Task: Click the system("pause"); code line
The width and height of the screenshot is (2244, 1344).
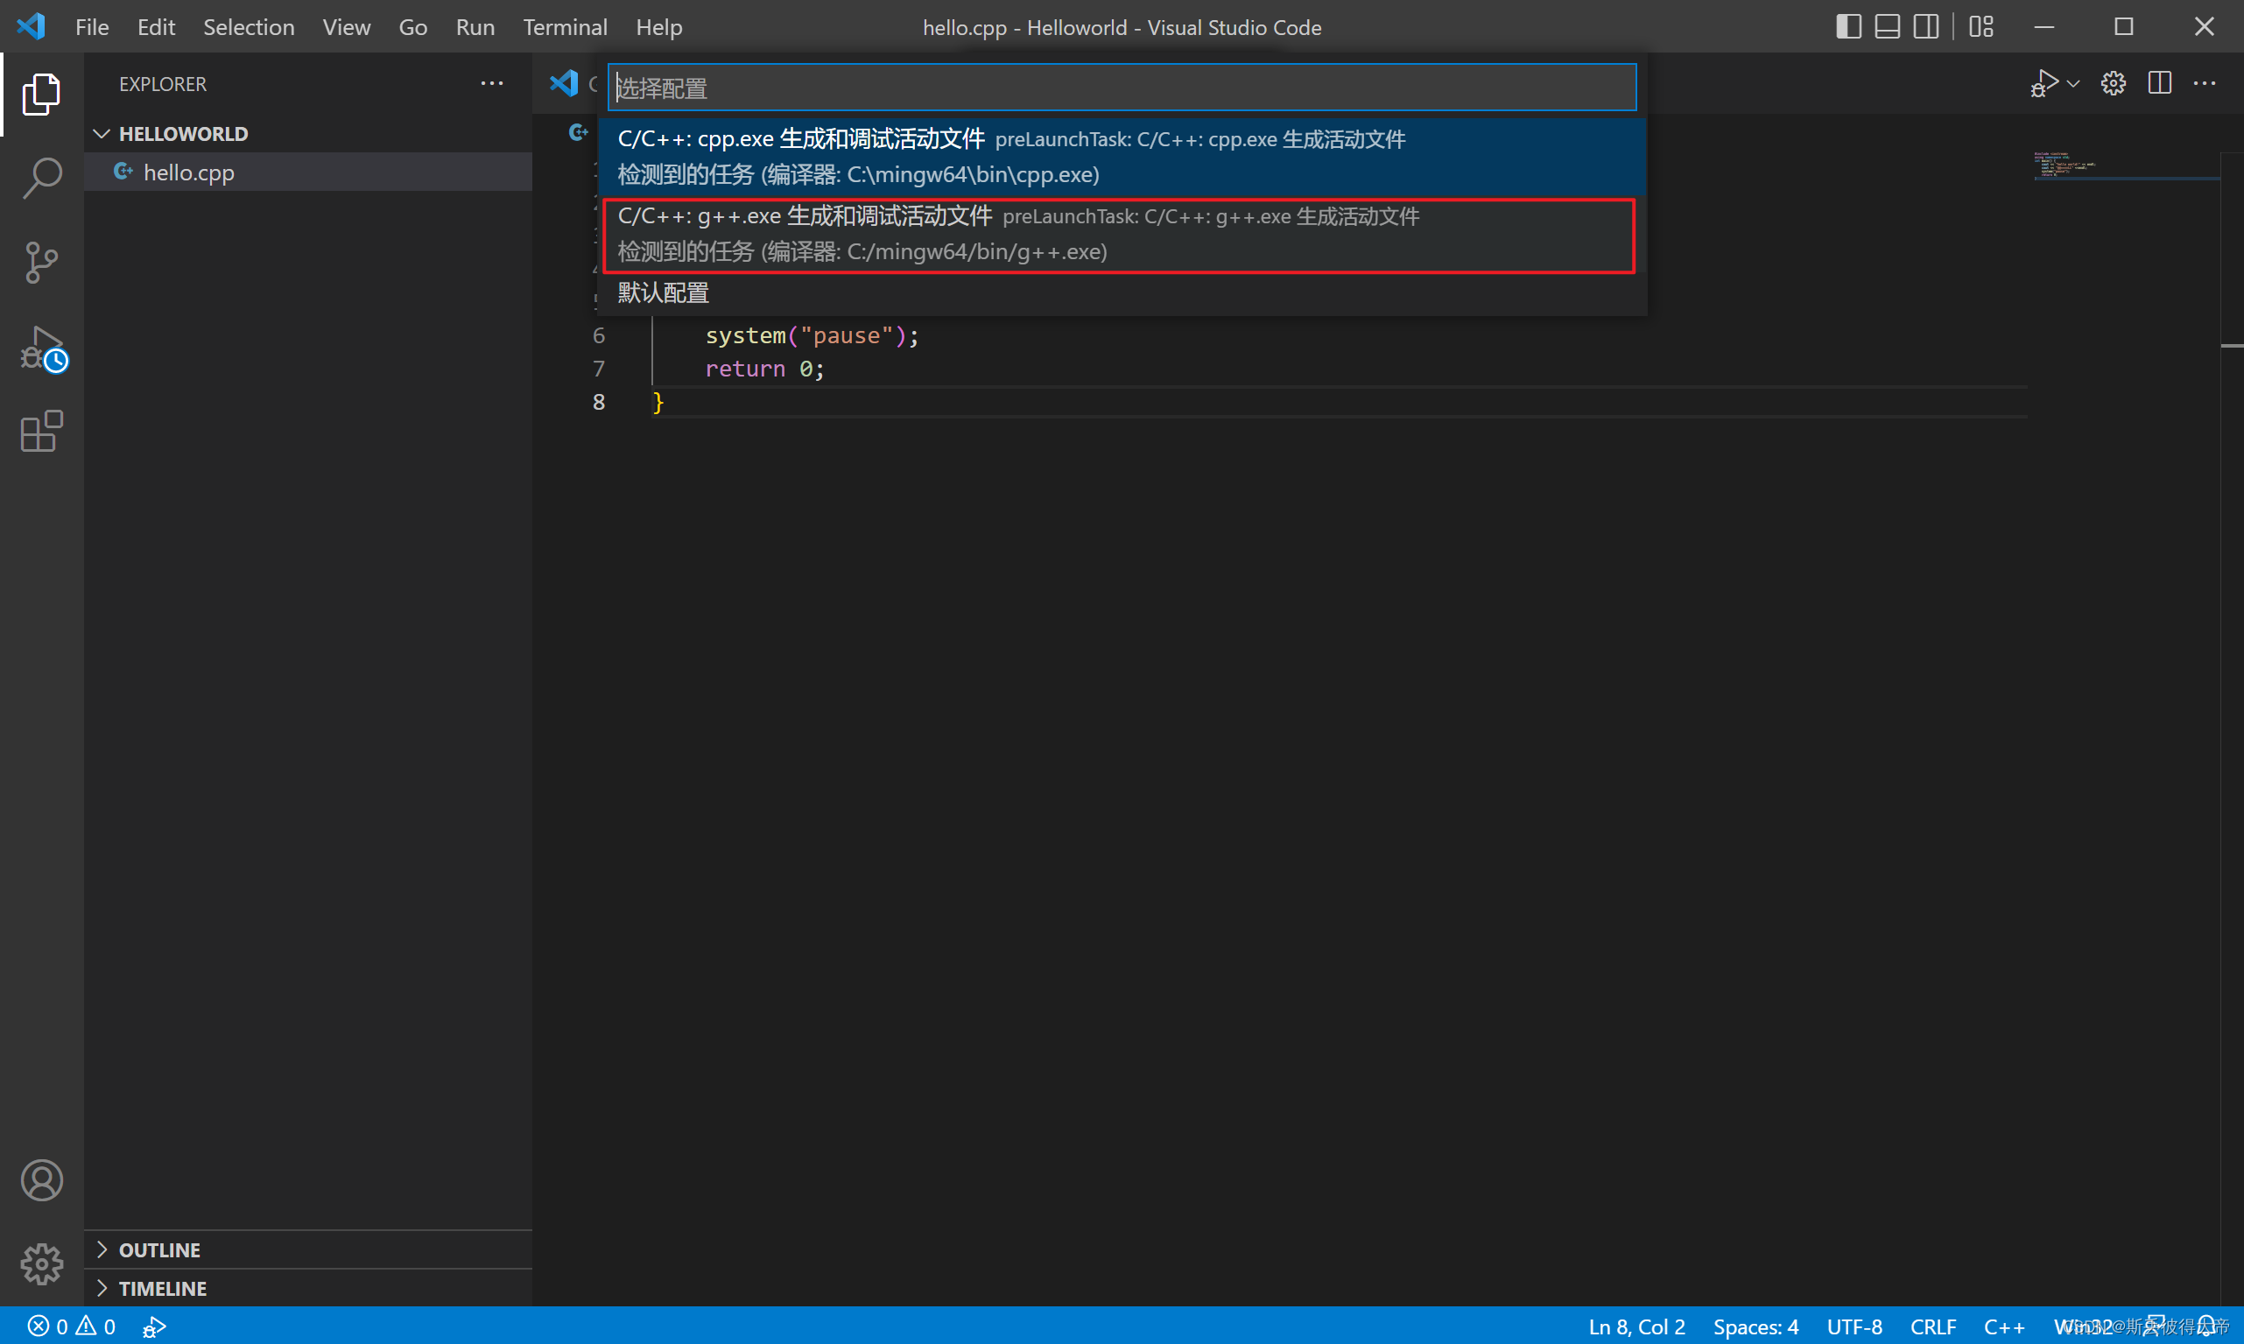Action: pyautogui.click(x=812, y=336)
